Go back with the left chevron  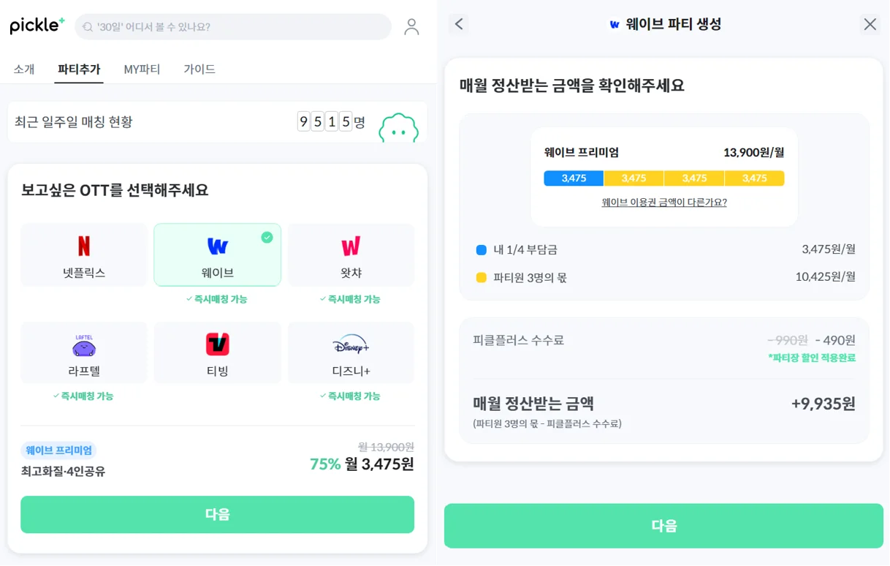click(x=459, y=24)
